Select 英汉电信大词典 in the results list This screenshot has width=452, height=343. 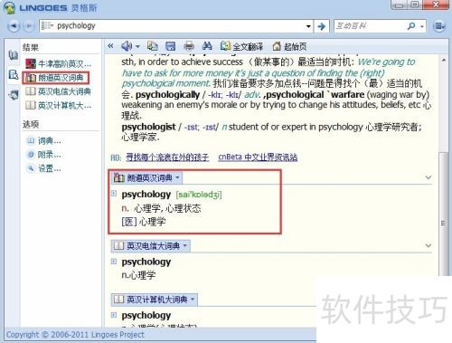point(58,91)
